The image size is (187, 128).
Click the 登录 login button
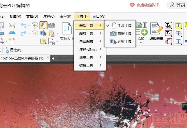(178, 5)
